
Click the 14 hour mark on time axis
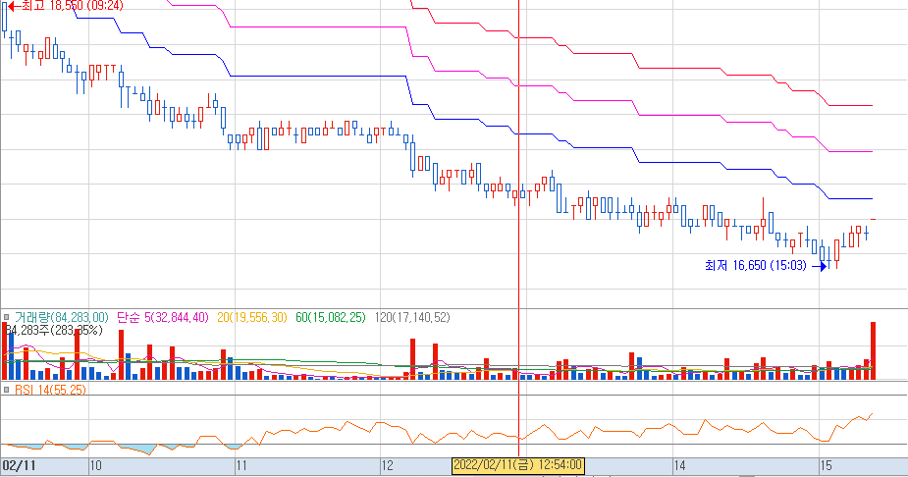click(679, 465)
